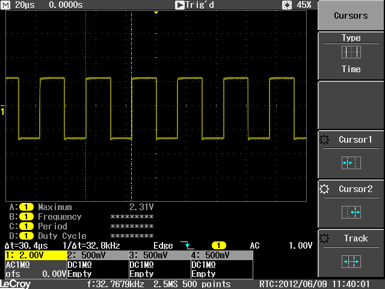Click the Cursor2 move-arrow icon

(351, 212)
